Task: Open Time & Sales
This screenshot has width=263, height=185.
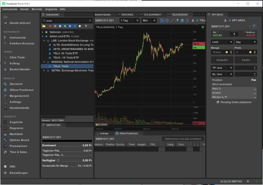Action: click(x=18, y=152)
